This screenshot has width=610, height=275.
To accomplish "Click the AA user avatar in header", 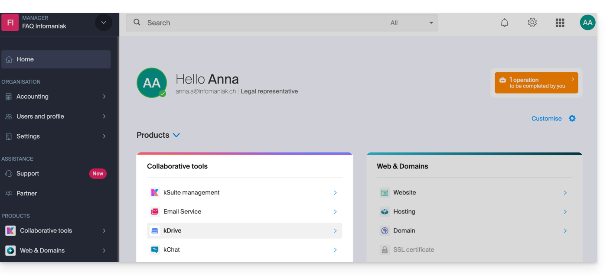I will 587,23.
